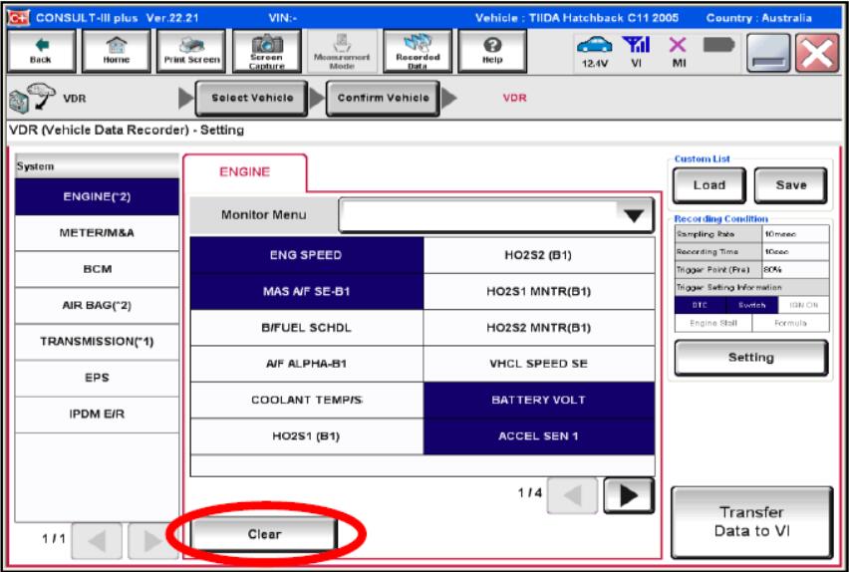The height and width of the screenshot is (572, 849).
Task: Open Recording Condition Setting
Action: coord(751,358)
